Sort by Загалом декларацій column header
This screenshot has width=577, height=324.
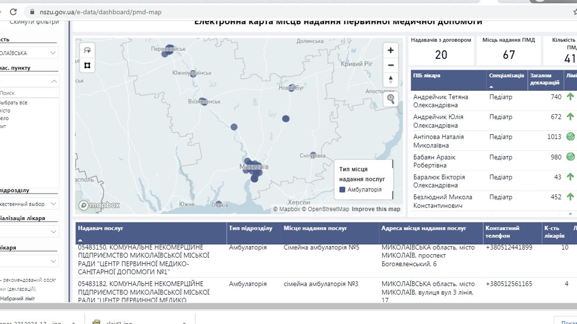545,80
